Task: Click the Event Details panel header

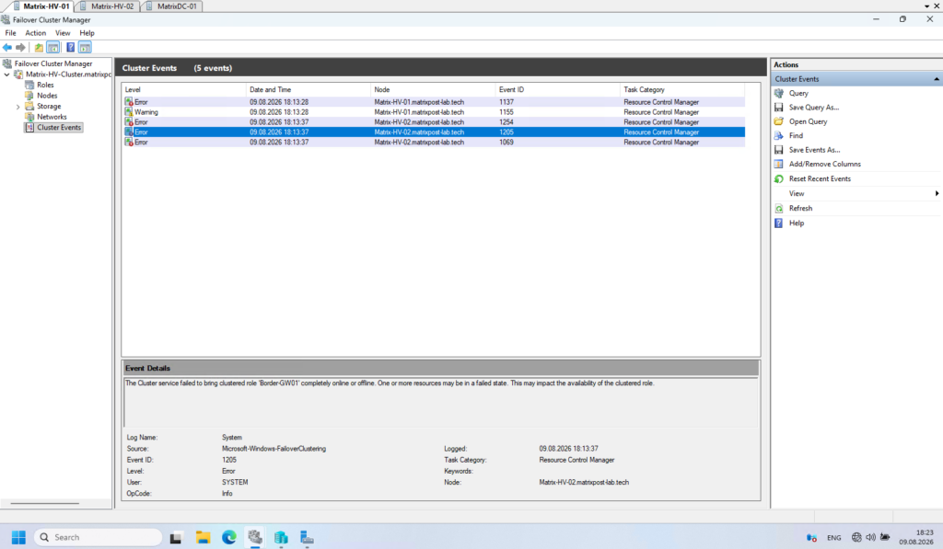Action: [x=441, y=368]
